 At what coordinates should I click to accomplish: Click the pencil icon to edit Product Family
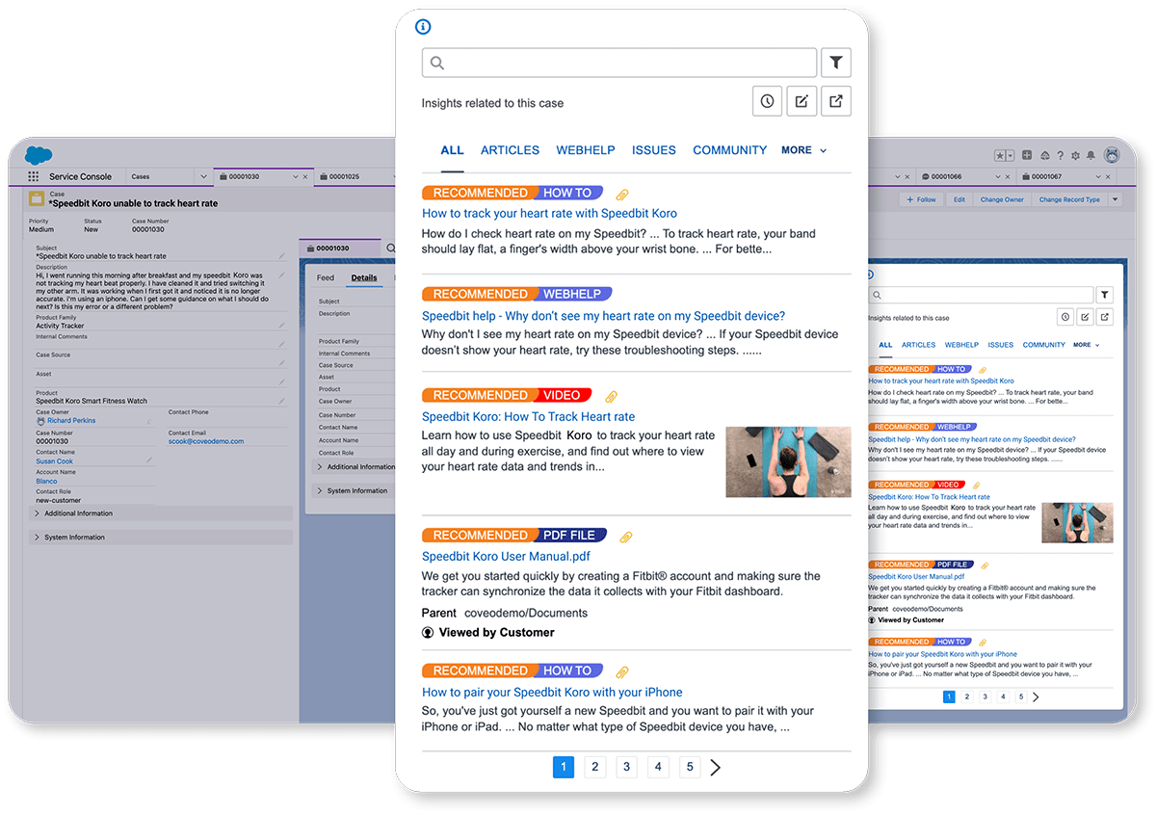(282, 326)
